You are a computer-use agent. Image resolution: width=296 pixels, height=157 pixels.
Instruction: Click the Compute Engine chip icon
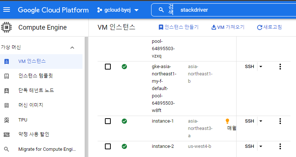6,27
